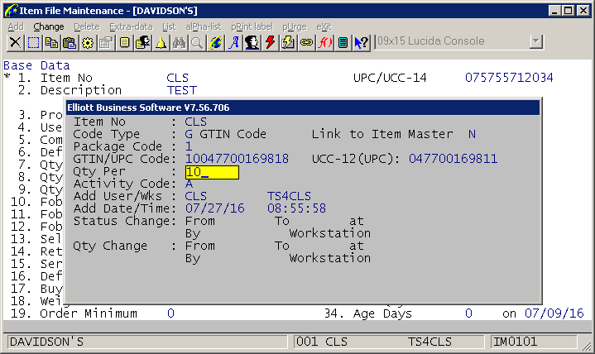This screenshot has height=354, width=595.
Task: Click the red f() function icon
Action: coord(325,42)
